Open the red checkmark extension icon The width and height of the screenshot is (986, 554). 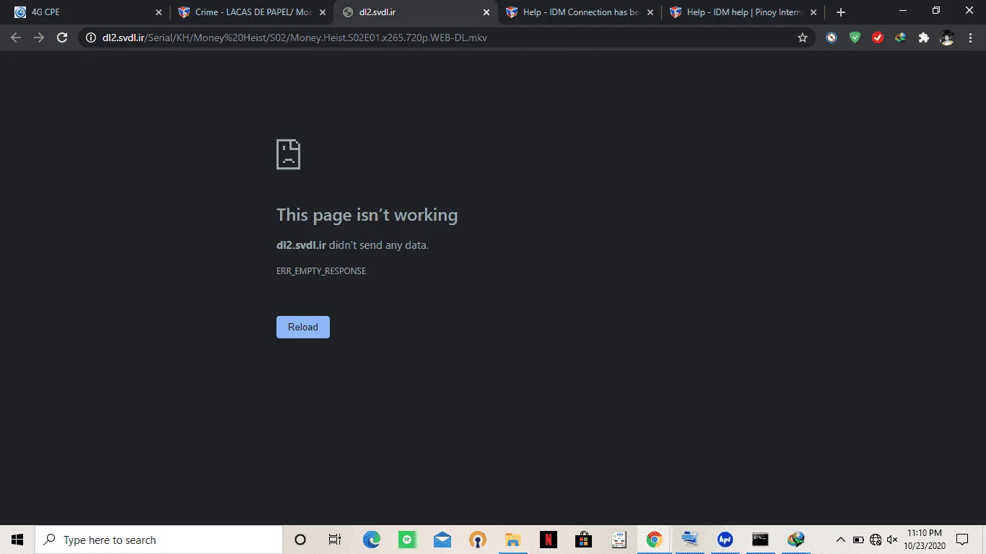(x=878, y=38)
